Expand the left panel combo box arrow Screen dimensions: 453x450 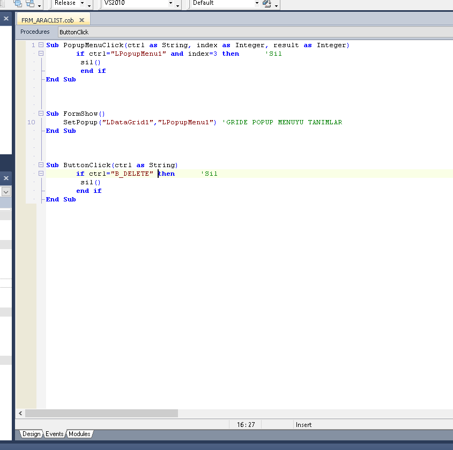pos(6,191)
